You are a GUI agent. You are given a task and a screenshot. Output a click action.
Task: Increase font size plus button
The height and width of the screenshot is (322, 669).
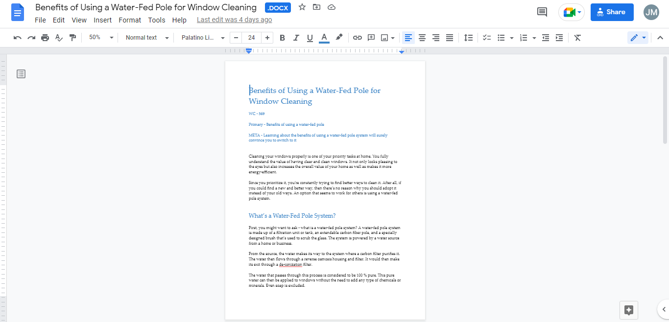267,38
